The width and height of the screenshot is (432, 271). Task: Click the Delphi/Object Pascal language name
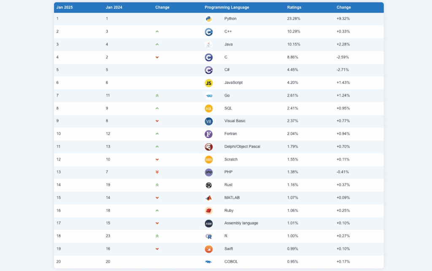pyautogui.click(x=242, y=147)
